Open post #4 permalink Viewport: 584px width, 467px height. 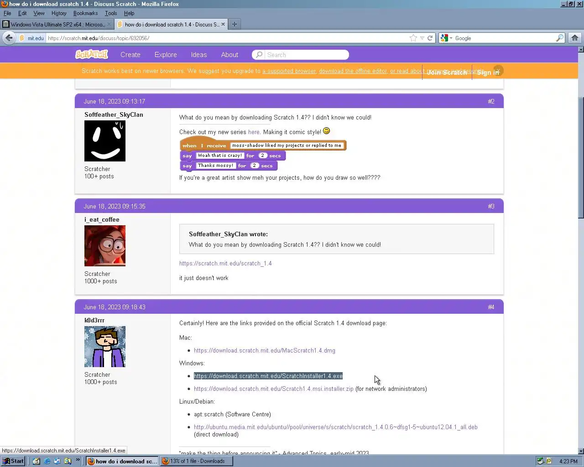491,307
